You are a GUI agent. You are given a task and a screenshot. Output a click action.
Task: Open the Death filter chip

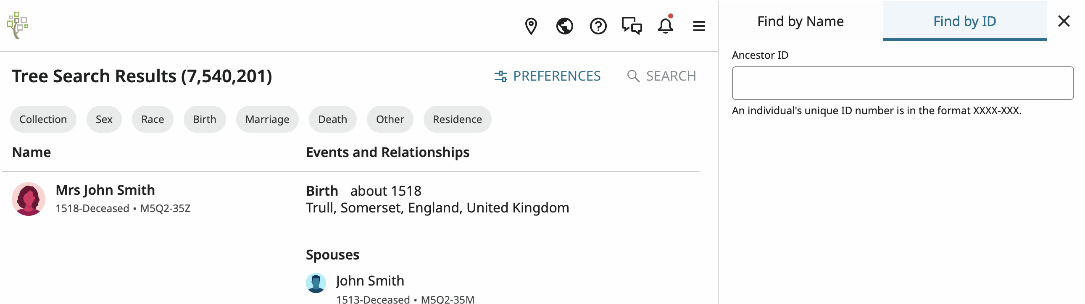[332, 120]
